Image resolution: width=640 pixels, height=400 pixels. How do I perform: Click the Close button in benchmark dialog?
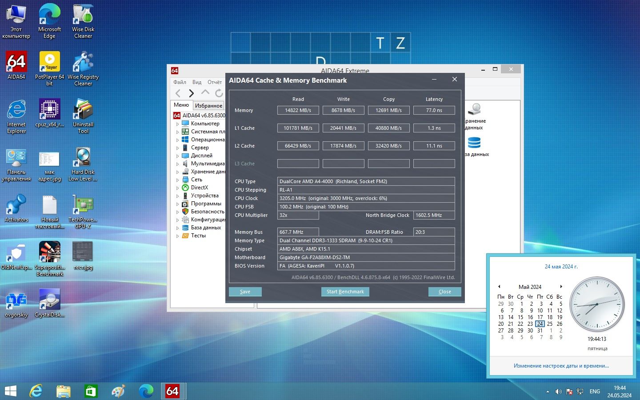(x=444, y=292)
